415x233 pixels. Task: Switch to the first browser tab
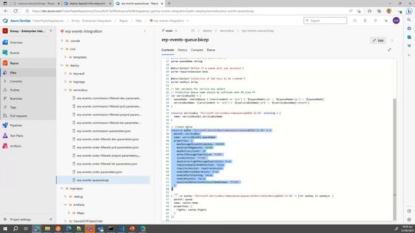(x=36, y=3)
